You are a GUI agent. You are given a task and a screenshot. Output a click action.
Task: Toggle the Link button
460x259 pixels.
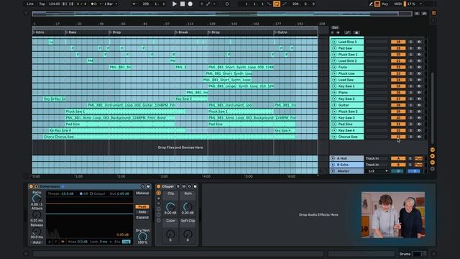30,4
